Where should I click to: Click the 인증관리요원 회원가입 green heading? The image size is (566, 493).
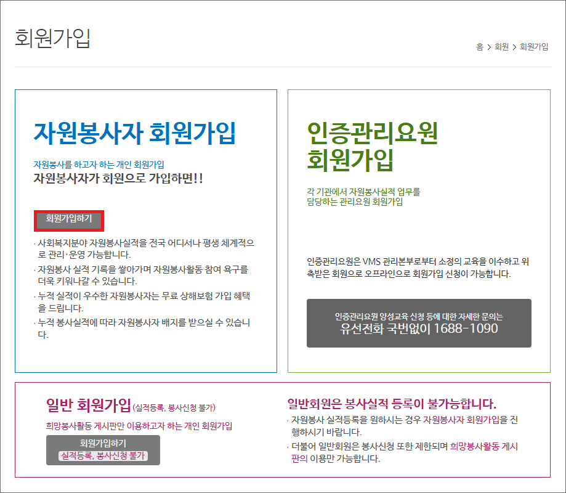(372, 146)
